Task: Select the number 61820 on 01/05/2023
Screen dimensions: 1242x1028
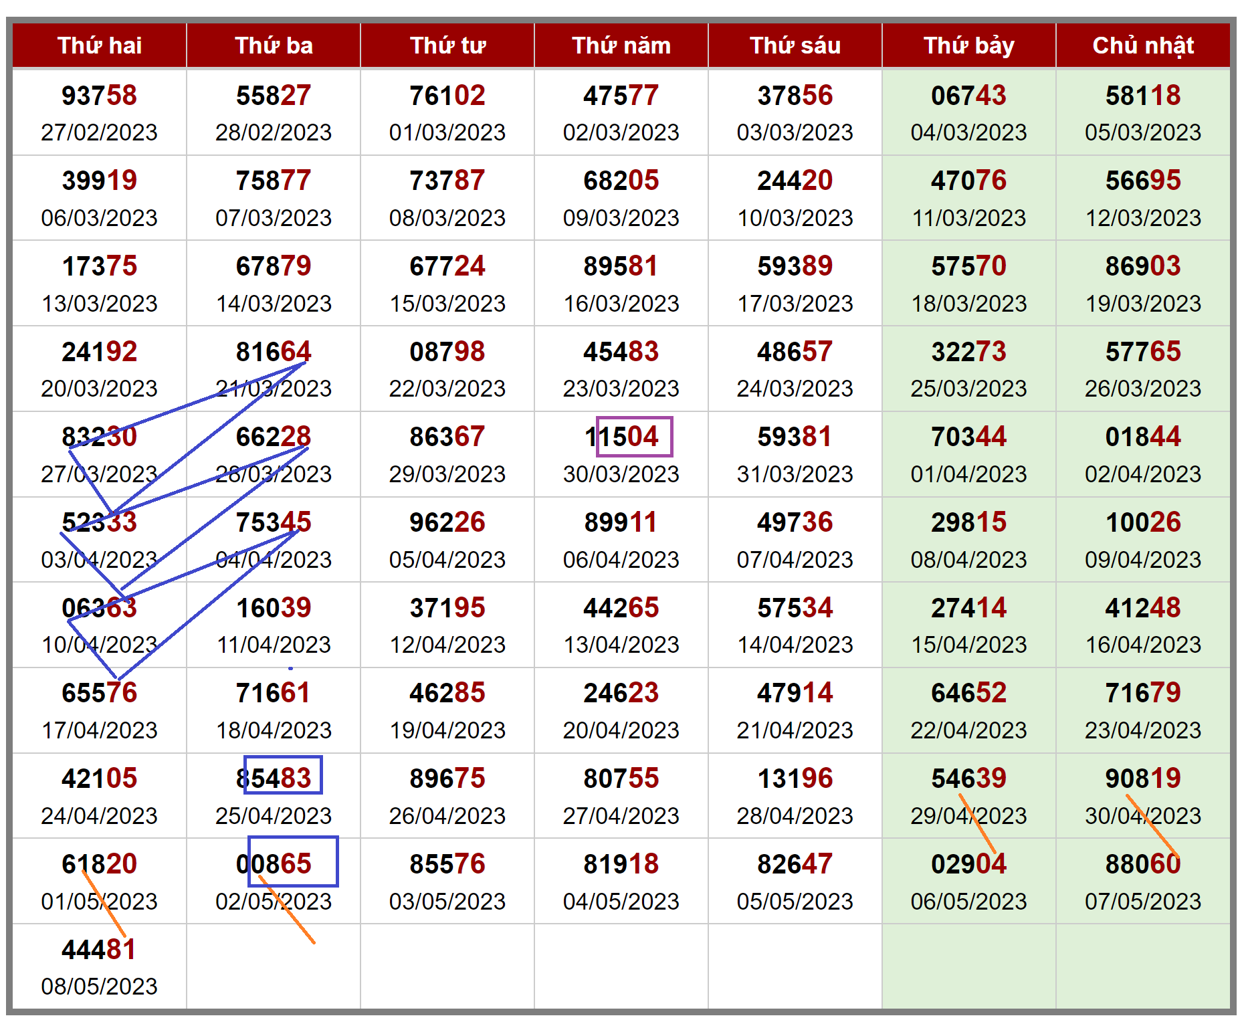Action: point(99,863)
